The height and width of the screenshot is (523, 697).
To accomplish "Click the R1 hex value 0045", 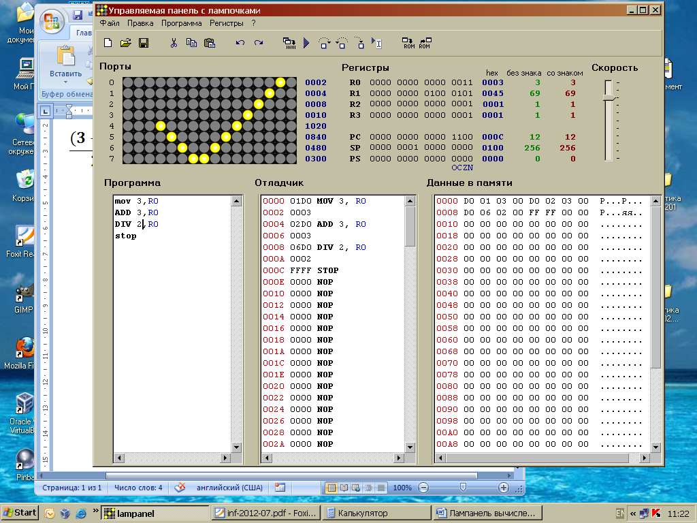I will pyautogui.click(x=493, y=93).
